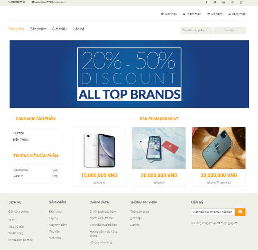258x250 pixels.
Task: Open Giỏ hàng shopping cart
Action: (215, 14)
